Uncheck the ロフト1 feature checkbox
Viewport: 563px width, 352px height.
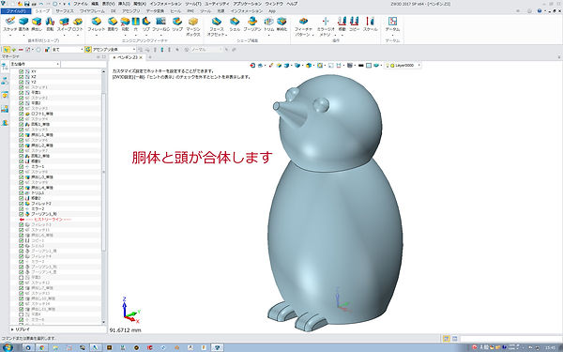pyautogui.click(x=22, y=114)
